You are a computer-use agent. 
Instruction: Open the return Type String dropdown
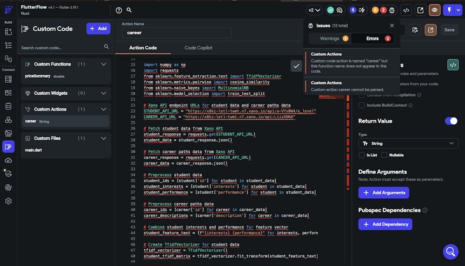(408, 143)
